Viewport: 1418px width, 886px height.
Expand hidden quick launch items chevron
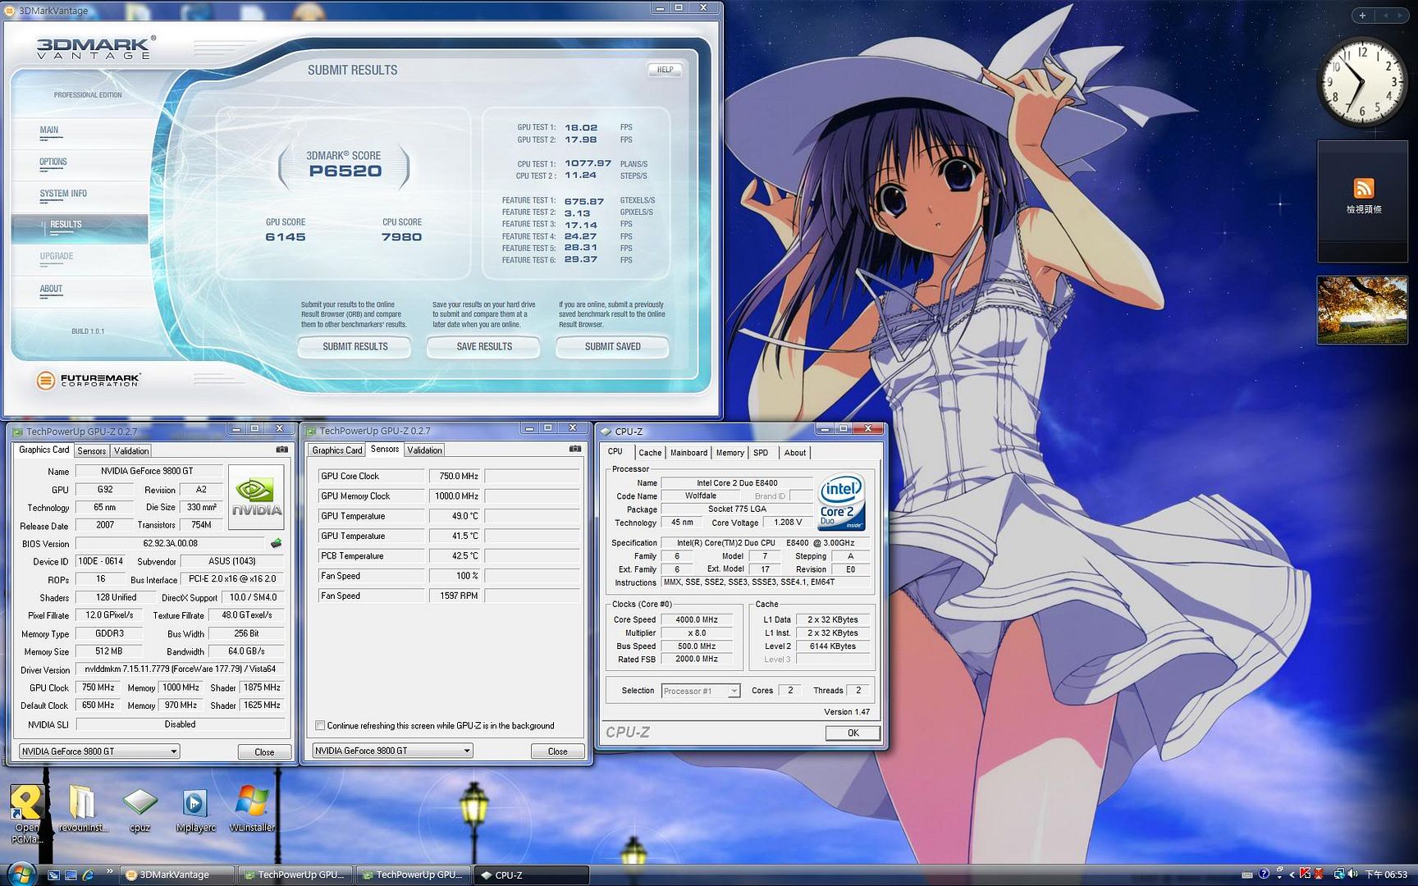point(109,872)
